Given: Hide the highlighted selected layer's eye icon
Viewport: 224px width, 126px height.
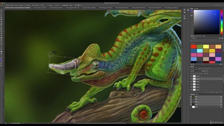Looking at the screenshot, I should point(191,79).
